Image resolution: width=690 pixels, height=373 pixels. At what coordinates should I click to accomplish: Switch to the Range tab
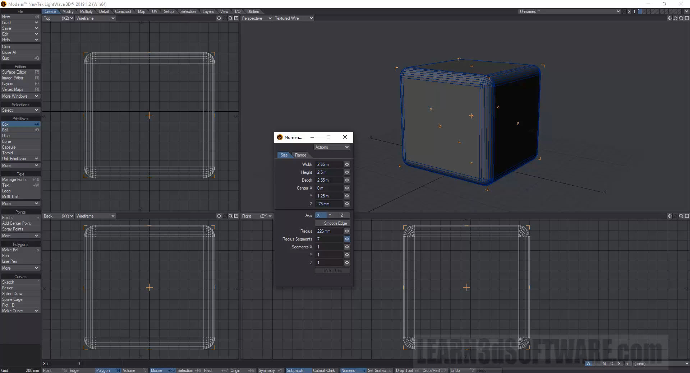click(300, 155)
